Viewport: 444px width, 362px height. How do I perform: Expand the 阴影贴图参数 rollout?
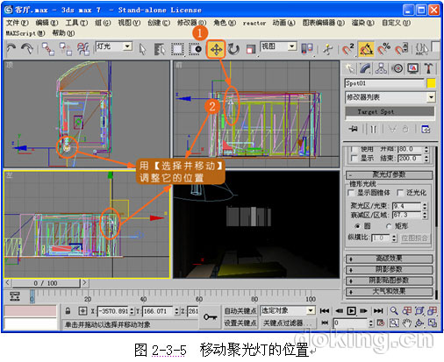(x=389, y=280)
